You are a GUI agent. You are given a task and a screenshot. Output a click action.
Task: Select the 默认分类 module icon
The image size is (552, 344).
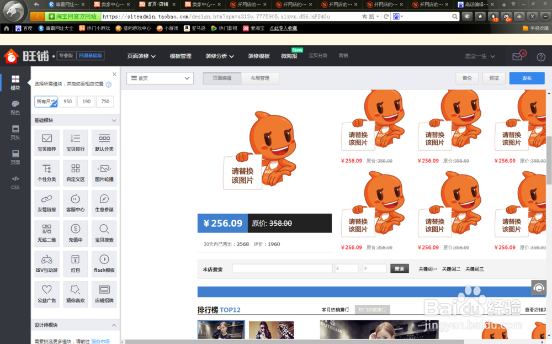pos(104,142)
